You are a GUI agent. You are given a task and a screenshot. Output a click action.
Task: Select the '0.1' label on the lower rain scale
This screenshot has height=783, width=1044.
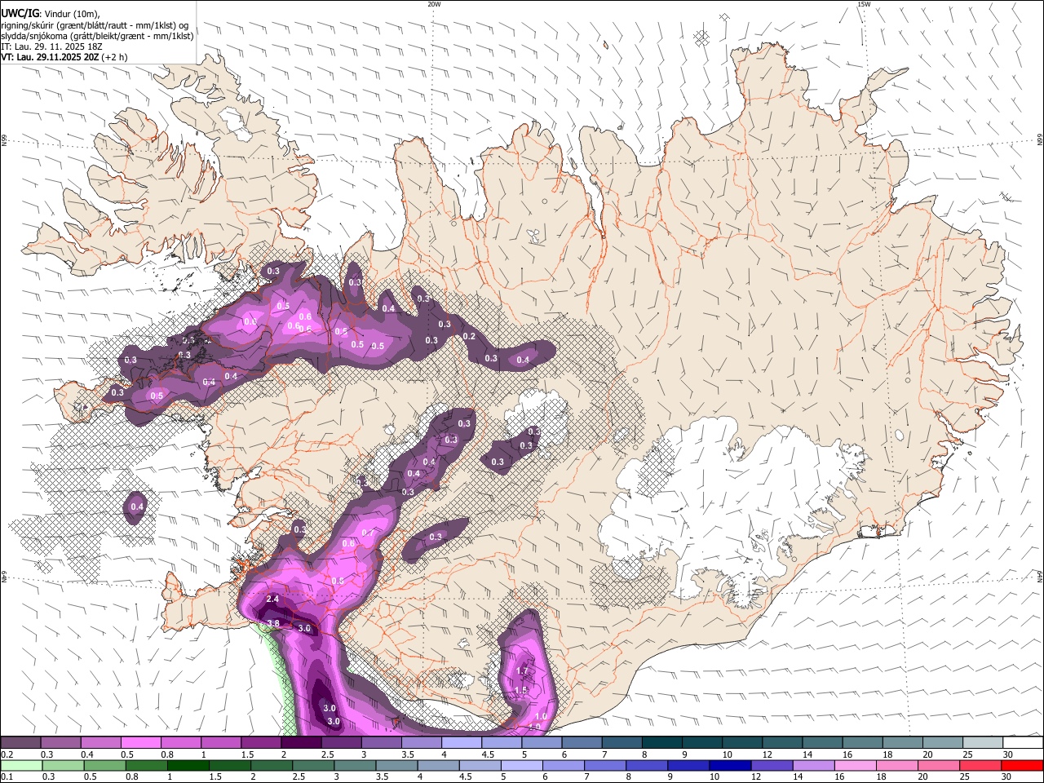pos(7,776)
